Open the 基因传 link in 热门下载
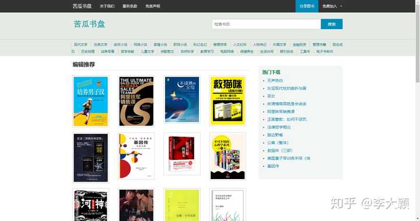The image size is (420, 221). (x=273, y=166)
